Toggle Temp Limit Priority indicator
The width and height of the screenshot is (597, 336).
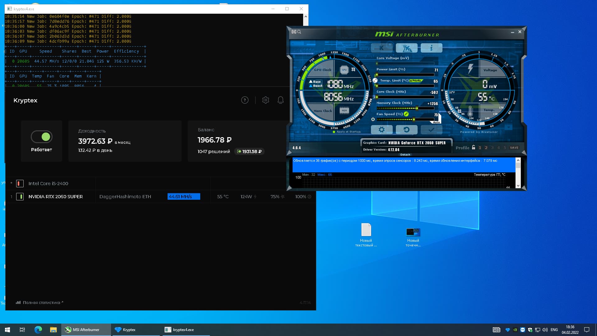click(x=416, y=81)
